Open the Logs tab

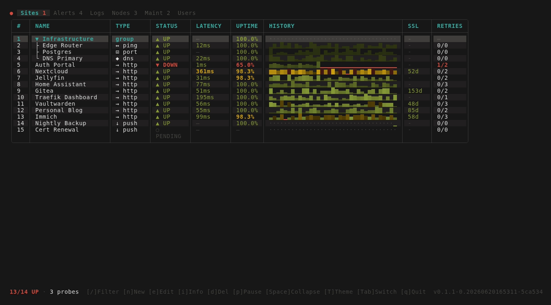click(x=97, y=13)
